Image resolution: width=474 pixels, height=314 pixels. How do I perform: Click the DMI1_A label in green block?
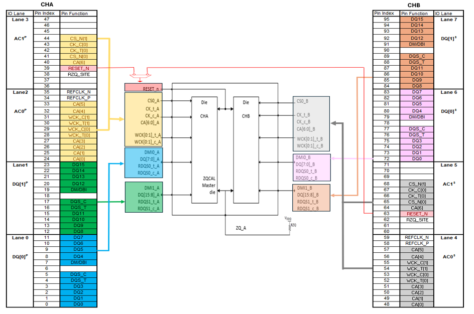[x=152, y=188]
